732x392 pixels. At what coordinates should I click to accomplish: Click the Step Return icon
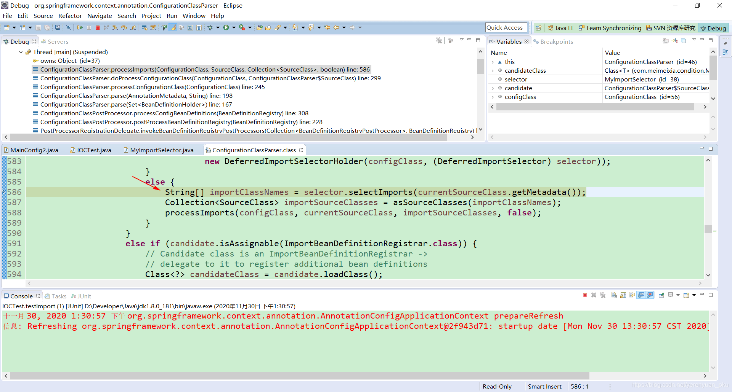coord(133,27)
